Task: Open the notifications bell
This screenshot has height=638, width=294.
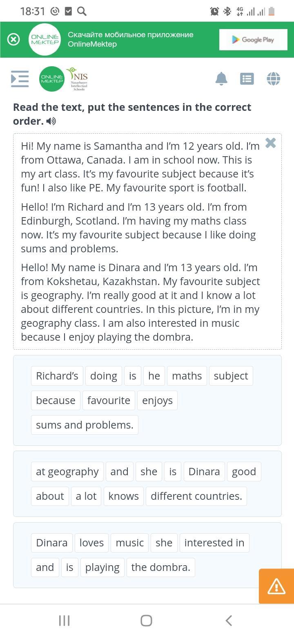Action: tap(221, 79)
